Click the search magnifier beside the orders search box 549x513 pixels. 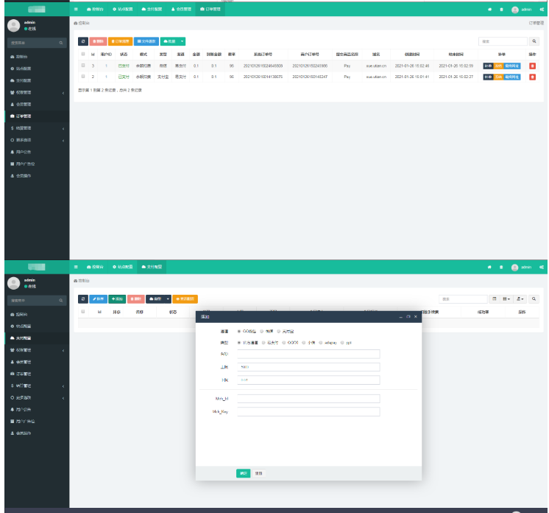click(x=535, y=41)
